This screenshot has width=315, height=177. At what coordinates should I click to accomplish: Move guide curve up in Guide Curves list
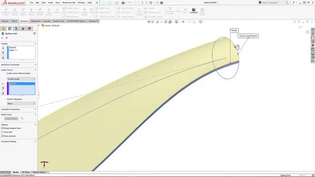[3, 88]
